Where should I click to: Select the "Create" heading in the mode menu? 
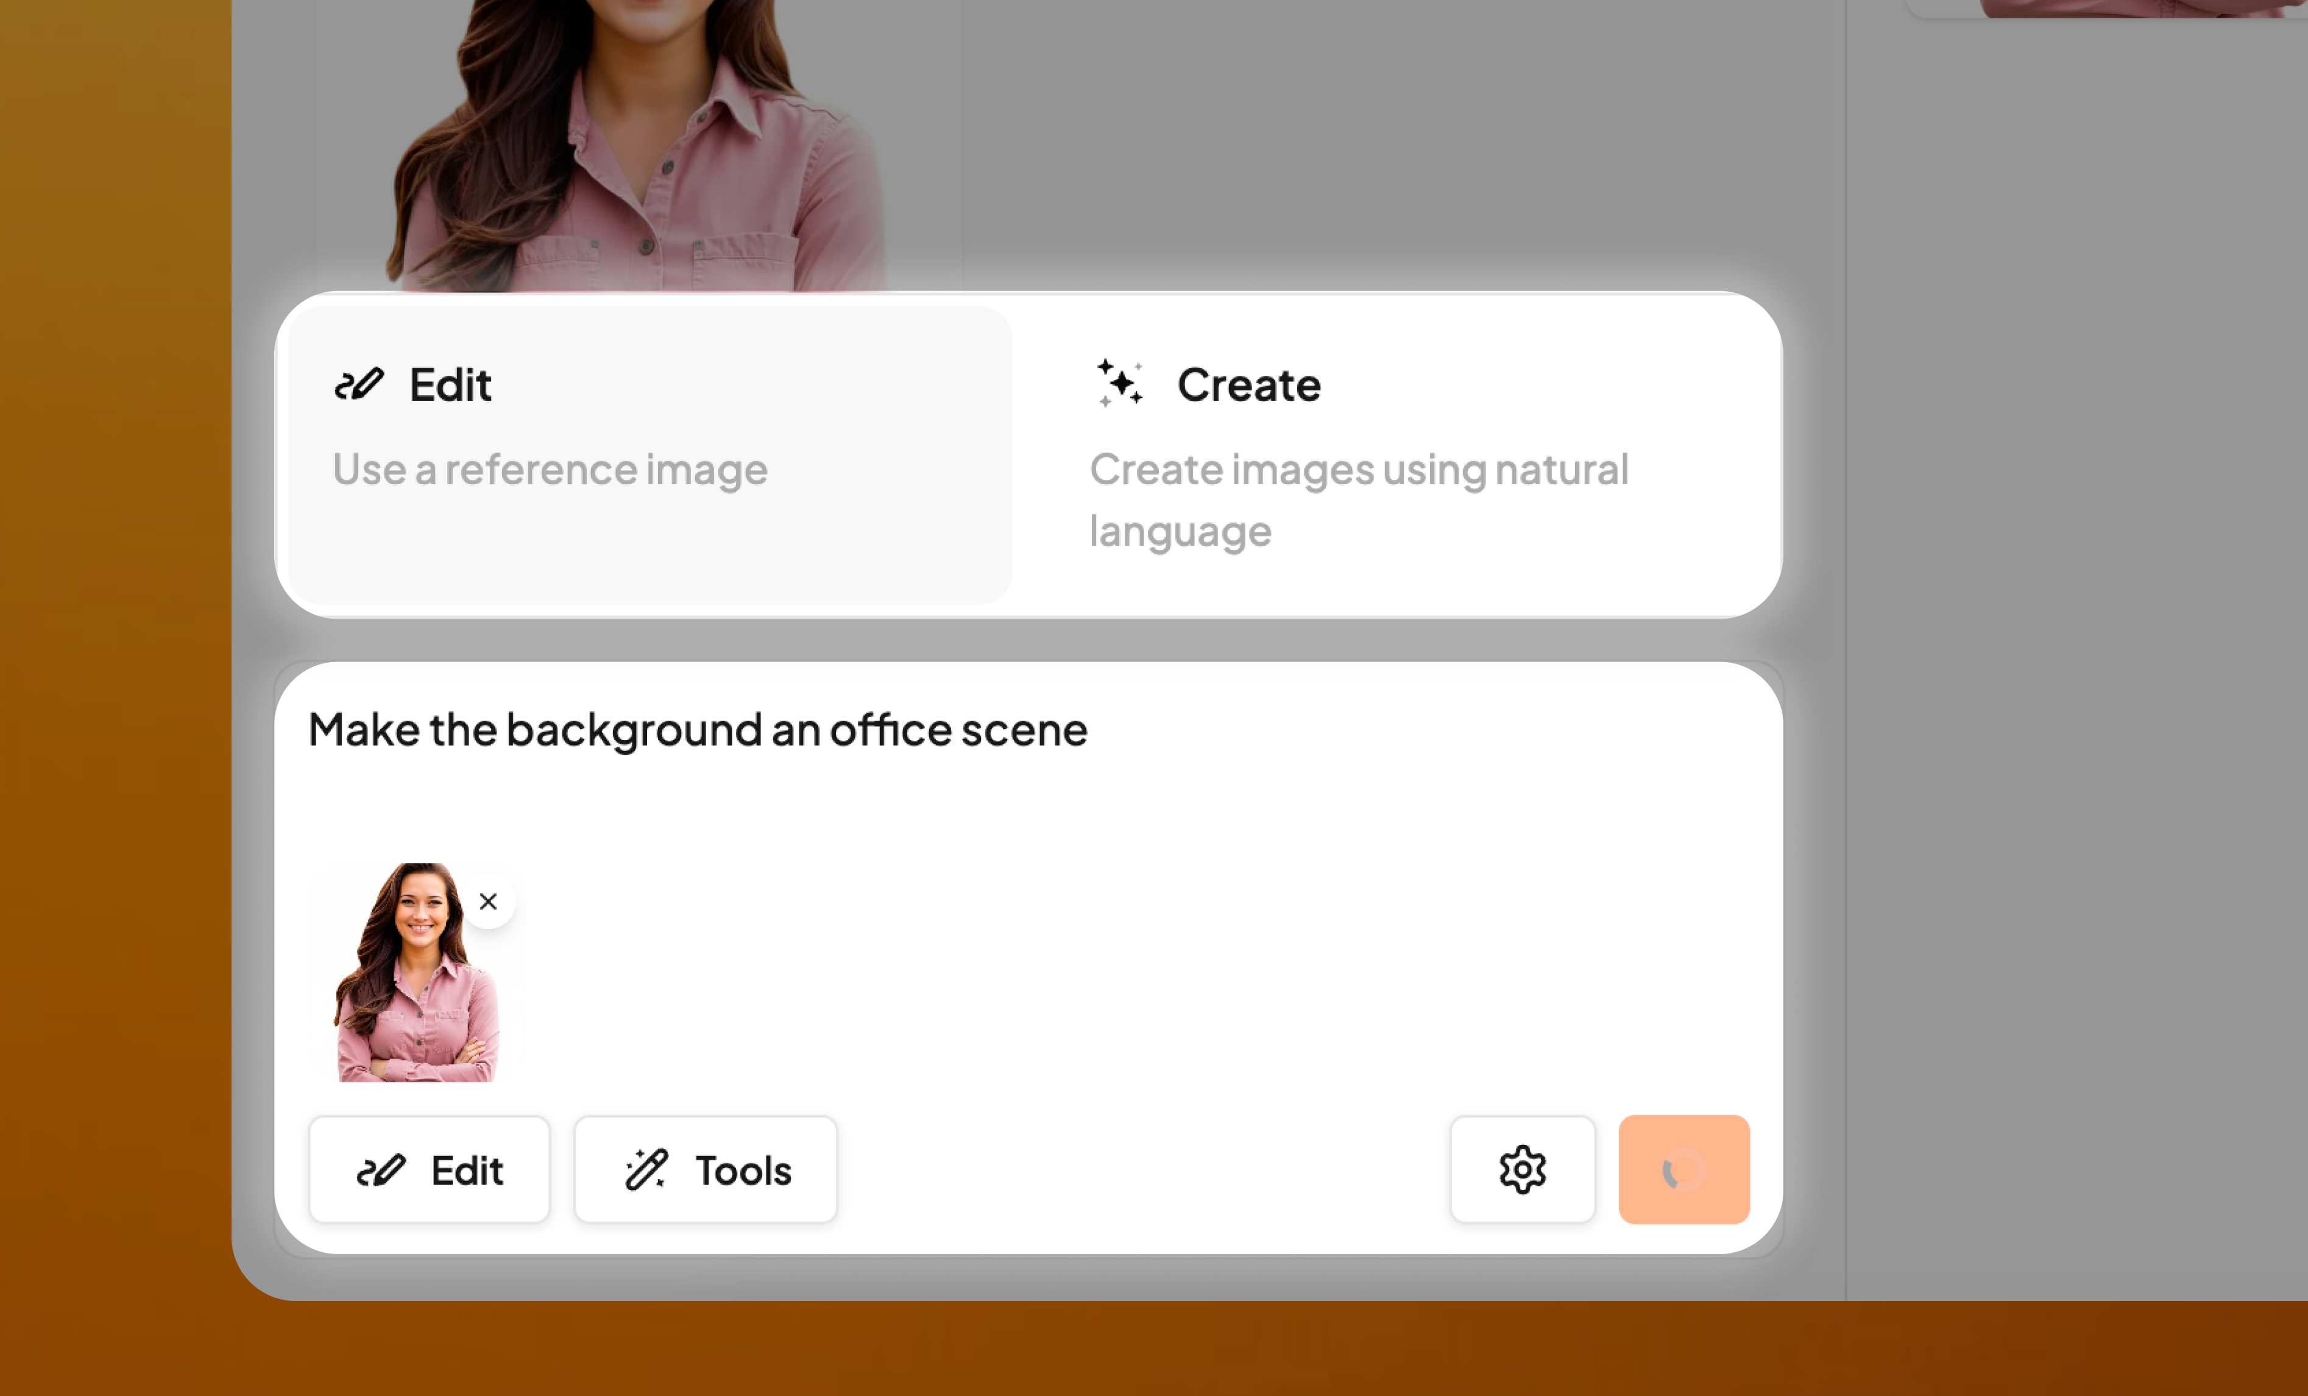point(1248,385)
